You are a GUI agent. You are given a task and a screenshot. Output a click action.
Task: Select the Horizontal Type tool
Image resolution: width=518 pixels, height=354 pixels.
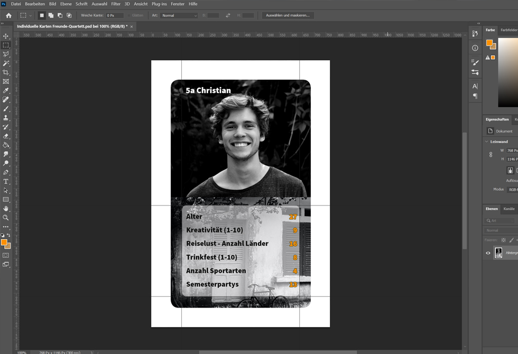[6, 181]
